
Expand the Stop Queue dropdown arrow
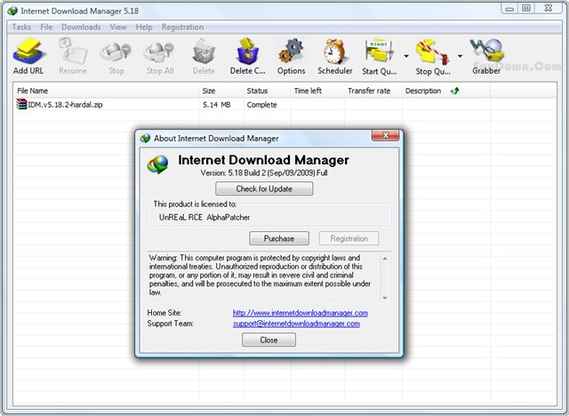460,56
